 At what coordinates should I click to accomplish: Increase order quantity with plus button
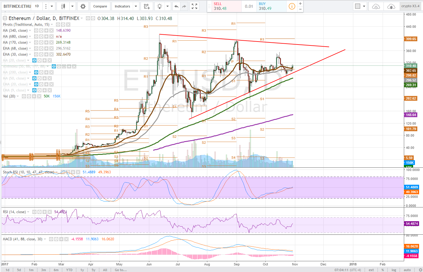[300, 4]
